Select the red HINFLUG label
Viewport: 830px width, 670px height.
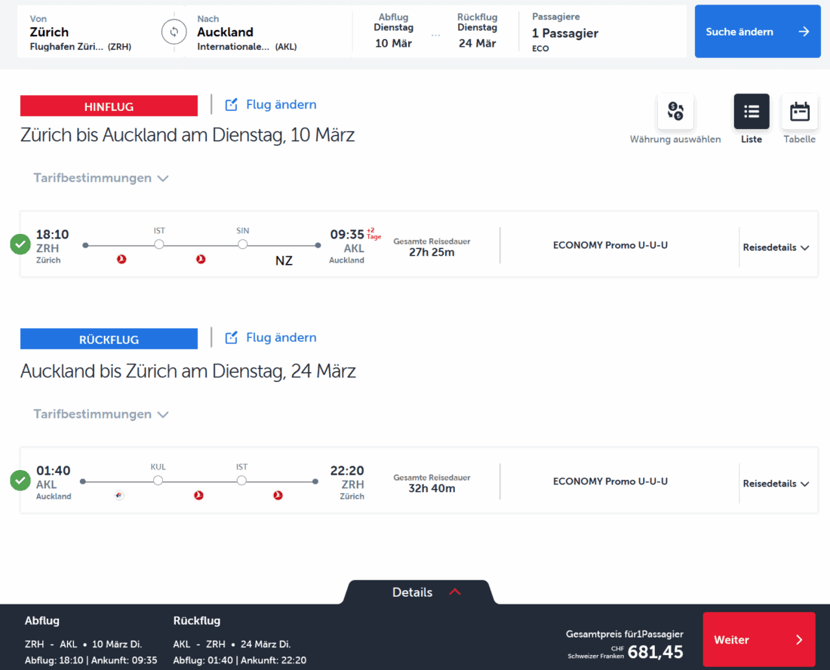[109, 106]
